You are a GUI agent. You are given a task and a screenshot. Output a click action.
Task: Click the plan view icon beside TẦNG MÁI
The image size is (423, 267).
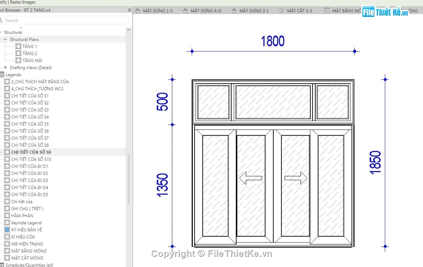18,61
